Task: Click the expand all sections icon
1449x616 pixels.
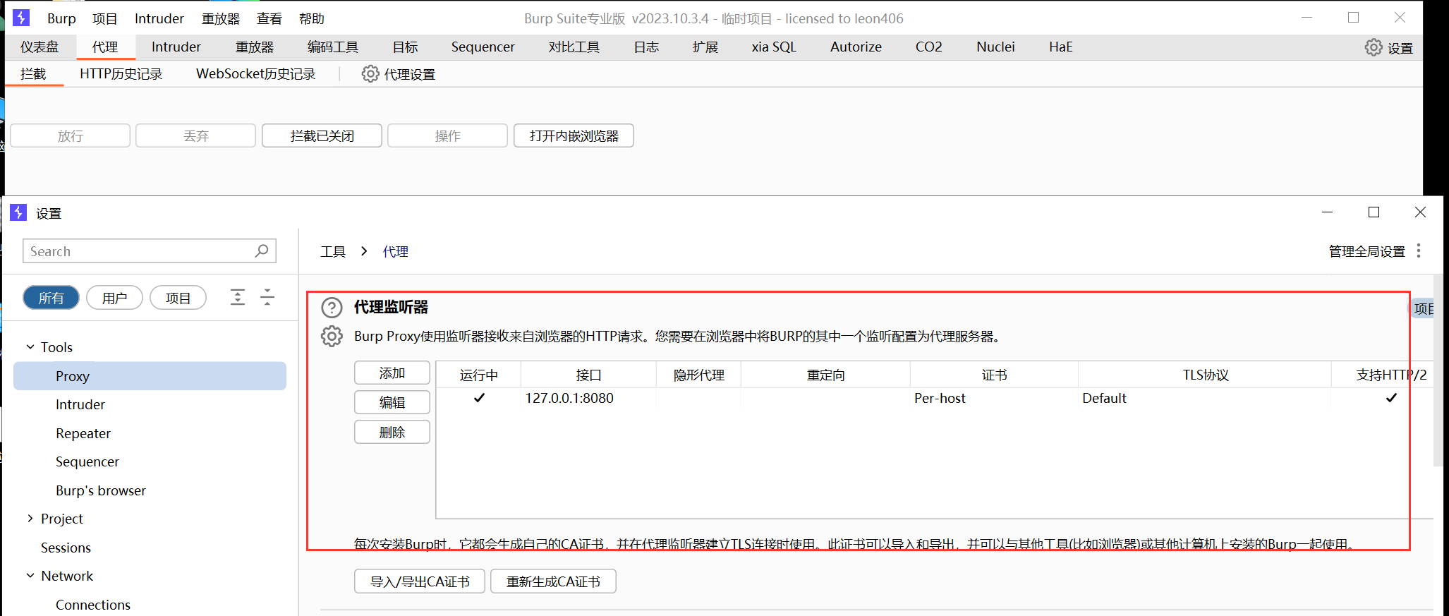Action: click(238, 297)
